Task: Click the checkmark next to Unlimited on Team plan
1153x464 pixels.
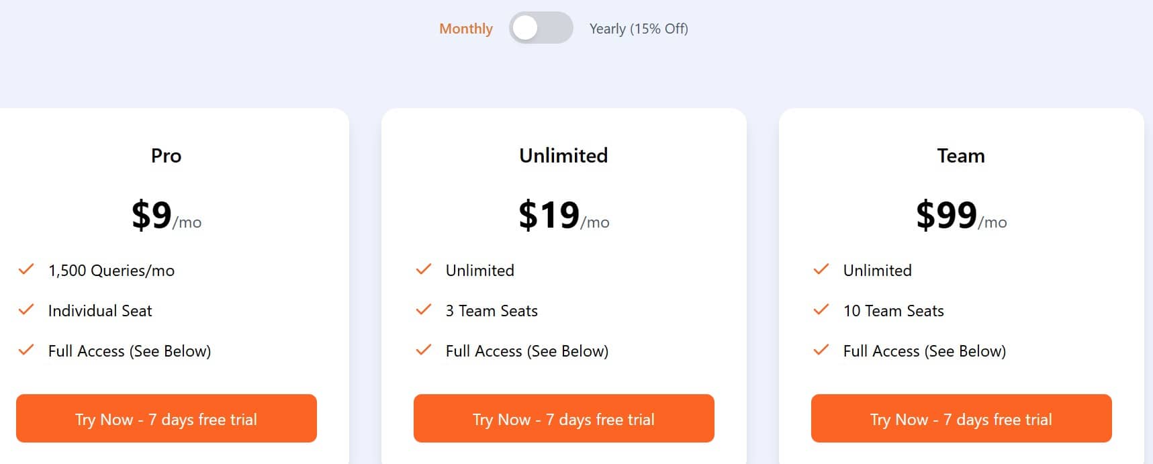Action: click(x=821, y=270)
